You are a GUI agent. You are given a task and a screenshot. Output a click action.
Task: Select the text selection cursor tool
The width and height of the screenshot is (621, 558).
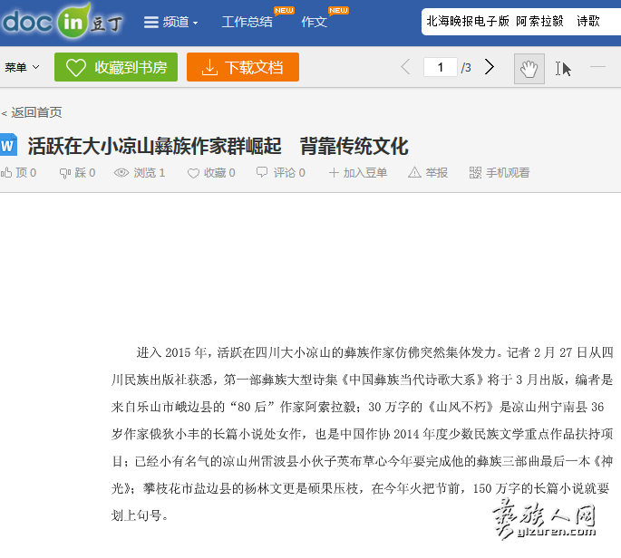[563, 68]
